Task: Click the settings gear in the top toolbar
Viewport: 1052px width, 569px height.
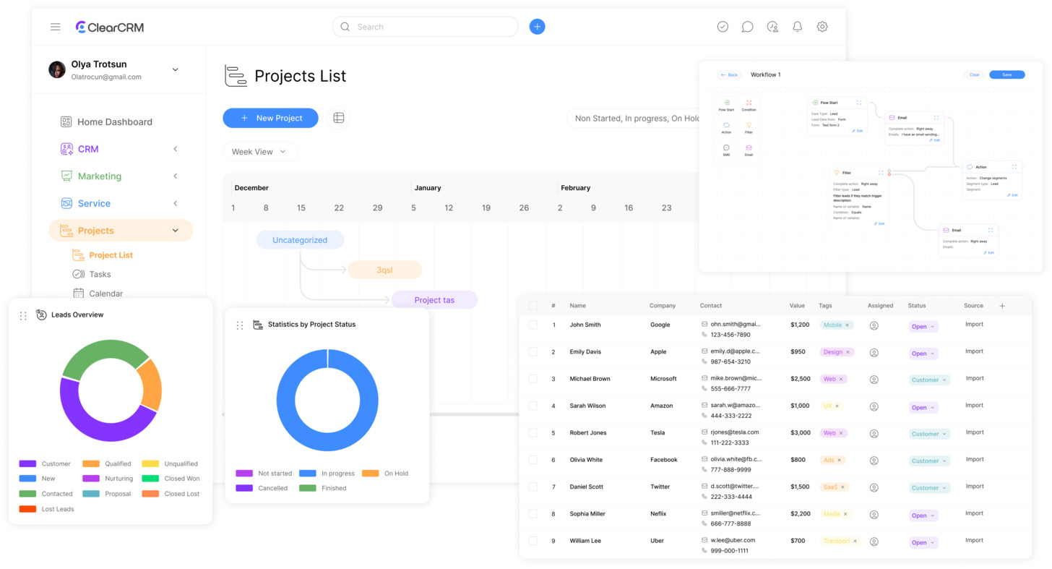Action: tap(822, 26)
